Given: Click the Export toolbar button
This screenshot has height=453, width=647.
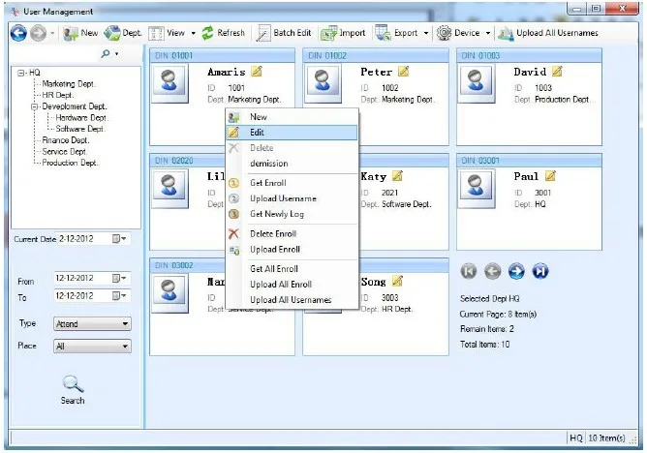Looking at the screenshot, I should [x=397, y=33].
